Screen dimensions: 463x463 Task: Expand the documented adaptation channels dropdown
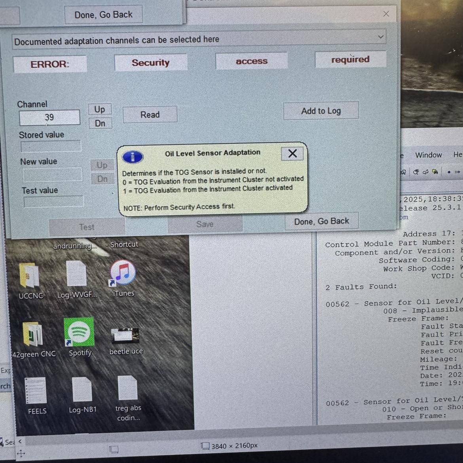[x=380, y=37]
